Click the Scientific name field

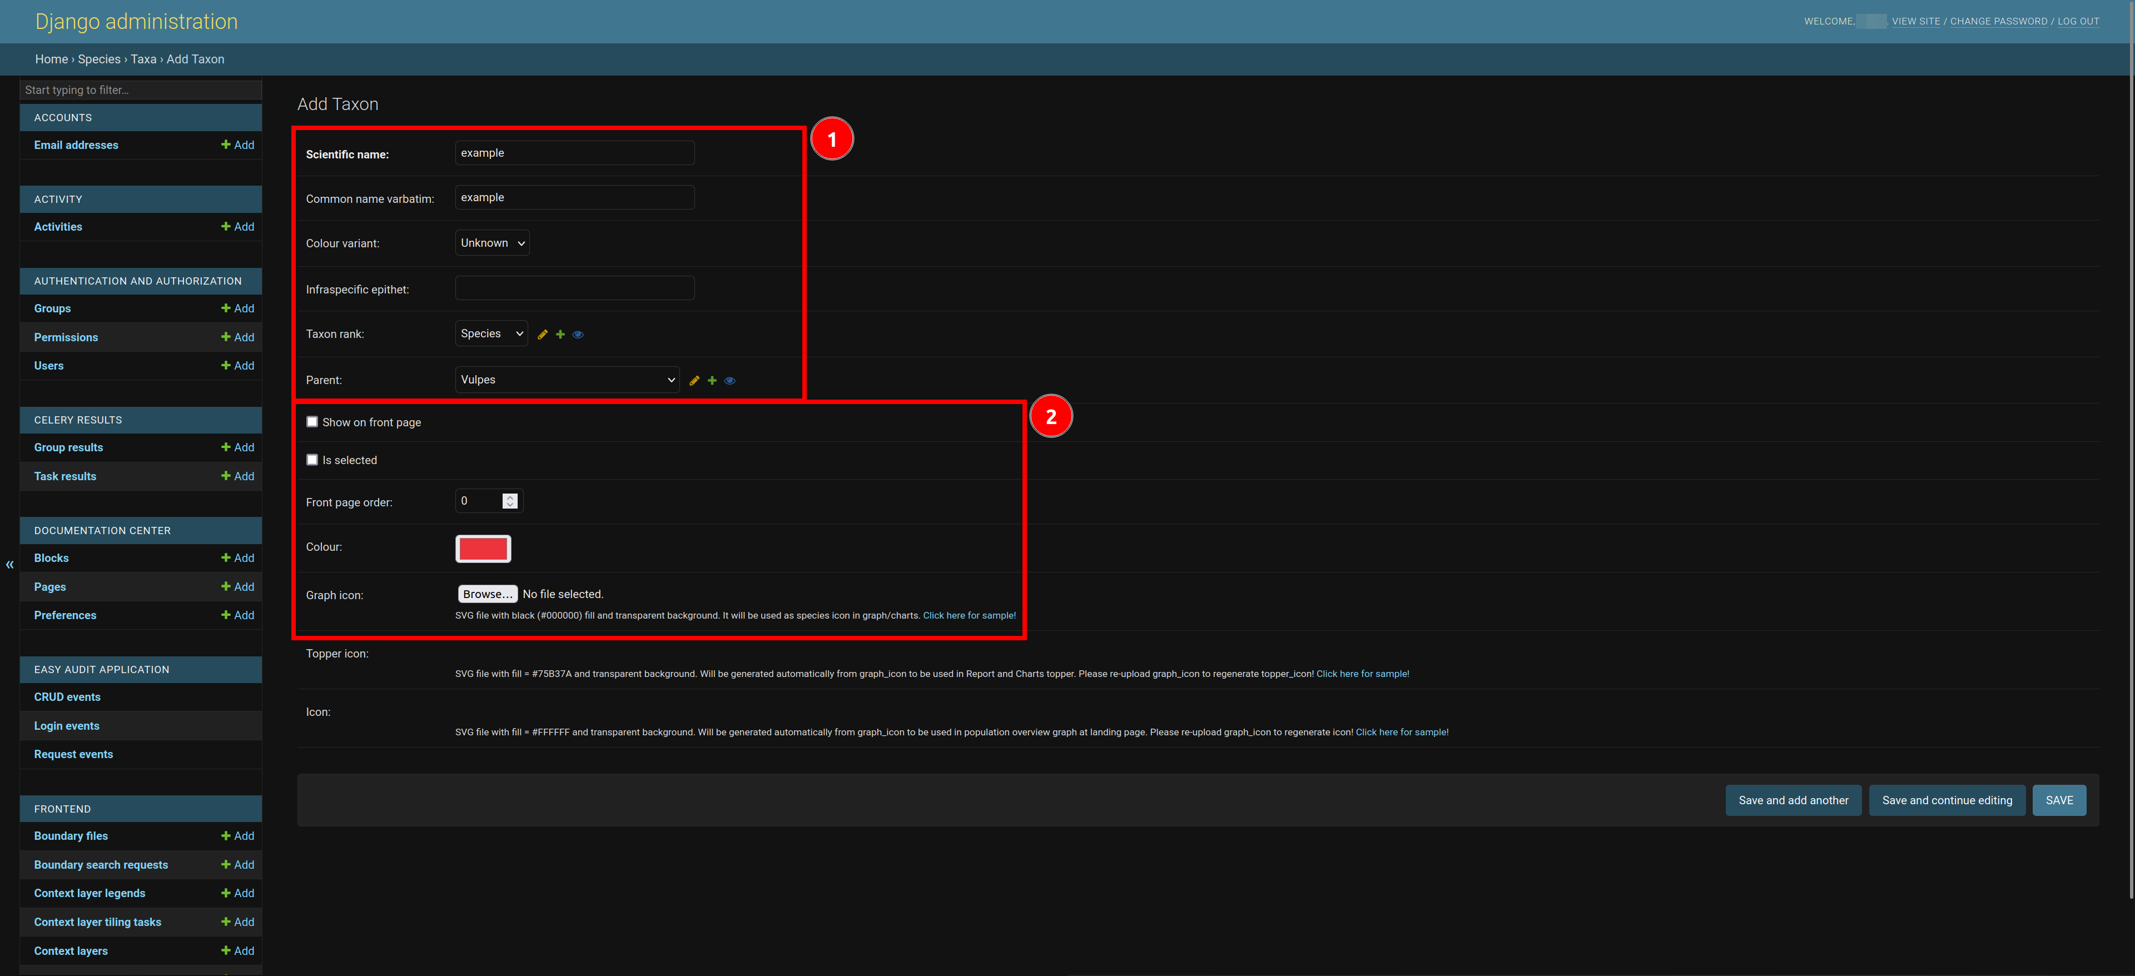(x=574, y=152)
